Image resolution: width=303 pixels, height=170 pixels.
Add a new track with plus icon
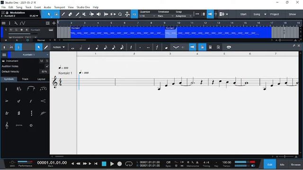tap(54, 23)
